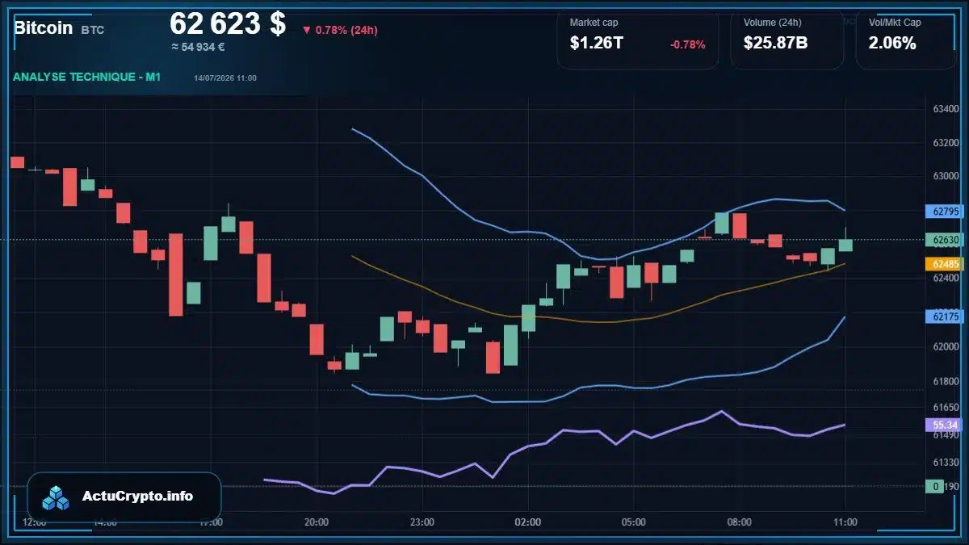Open the ActuCrypto.info link

pyautogui.click(x=137, y=497)
